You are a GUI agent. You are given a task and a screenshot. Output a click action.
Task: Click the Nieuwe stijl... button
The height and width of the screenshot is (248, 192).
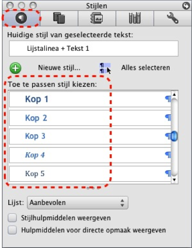click(x=59, y=68)
